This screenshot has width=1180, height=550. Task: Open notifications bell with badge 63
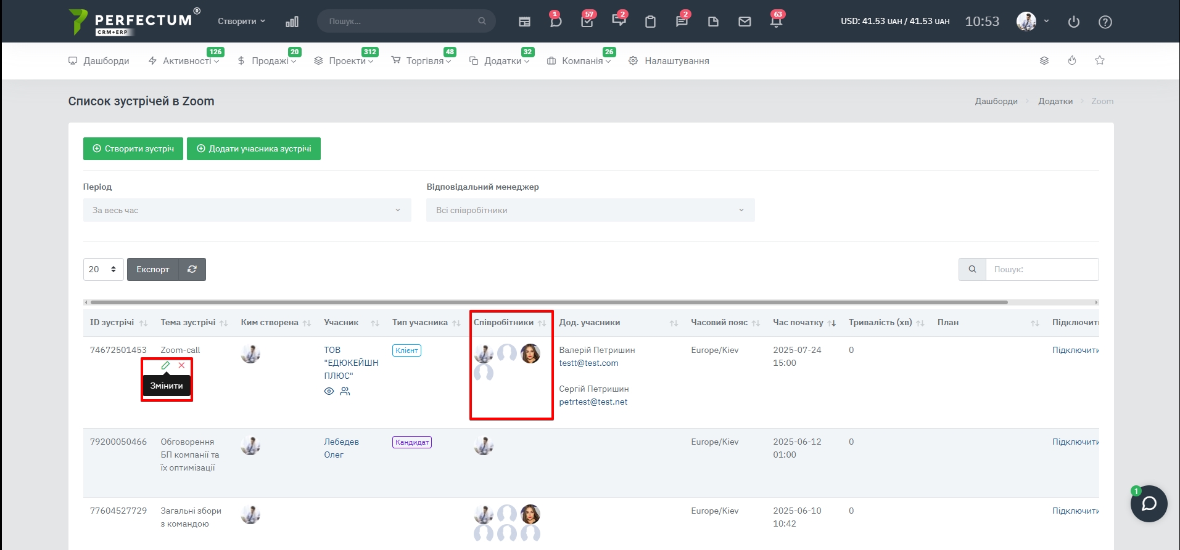777,21
